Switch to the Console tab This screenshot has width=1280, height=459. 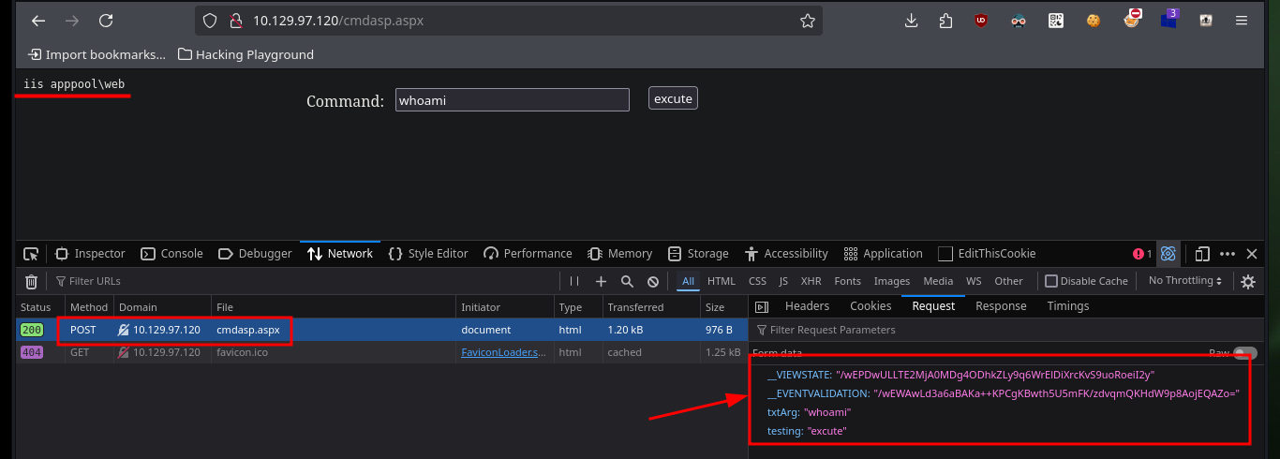171,254
